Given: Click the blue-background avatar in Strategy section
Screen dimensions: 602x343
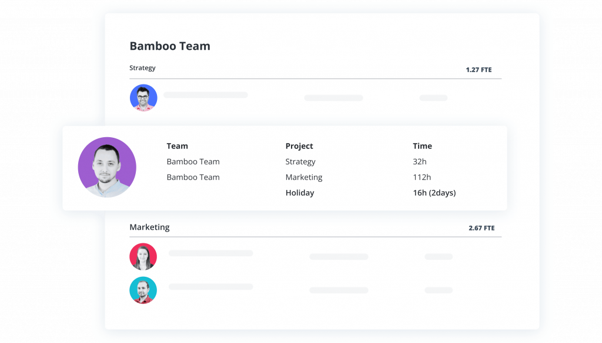Looking at the screenshot, I should [143, 98].
